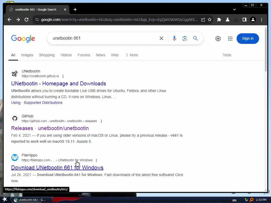Open site information icon in address bar
Viewport: 271px width, 203px height.
point(37,20)
